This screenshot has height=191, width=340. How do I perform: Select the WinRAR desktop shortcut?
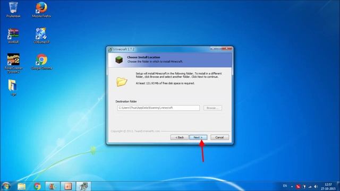(x=13, y=36)
